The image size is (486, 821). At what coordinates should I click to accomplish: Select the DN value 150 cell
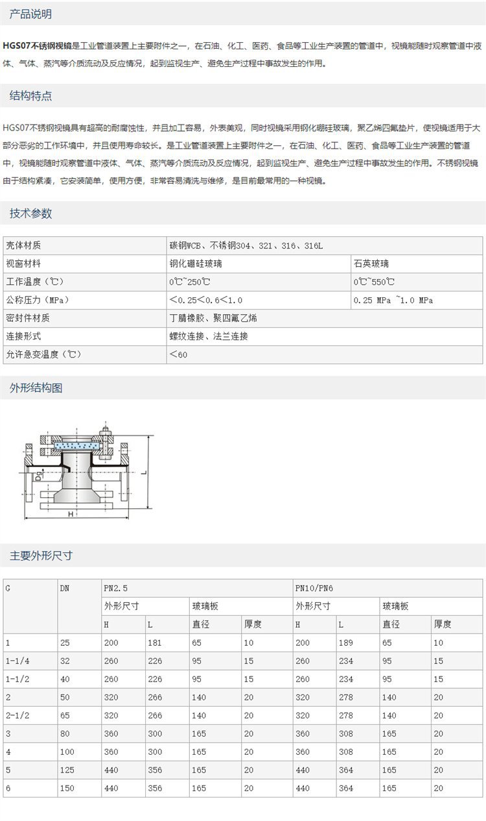pyautogui.click(x=79, y=788)
